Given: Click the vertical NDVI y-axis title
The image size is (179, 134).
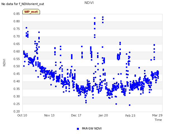Looking at the screenshot, I should tap(4, 63).
